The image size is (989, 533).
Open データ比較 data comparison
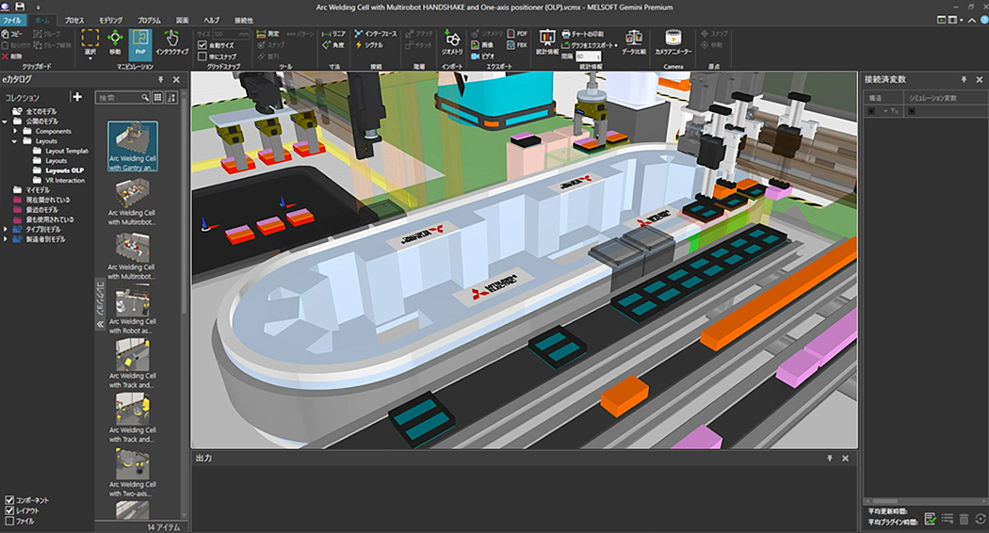point(634,41)
